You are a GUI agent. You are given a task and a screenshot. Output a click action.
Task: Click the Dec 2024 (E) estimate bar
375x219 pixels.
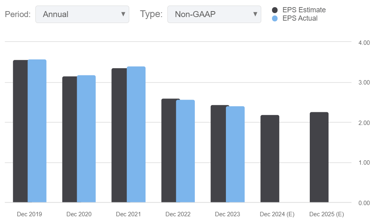(x=270, y=159)
